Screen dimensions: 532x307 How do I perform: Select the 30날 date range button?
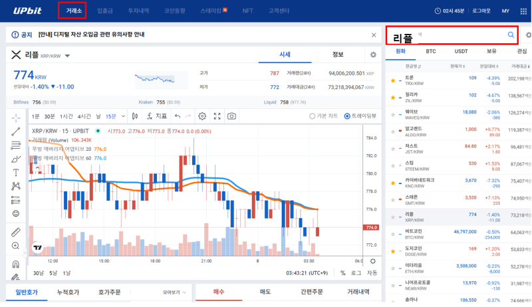coord(39,272)
